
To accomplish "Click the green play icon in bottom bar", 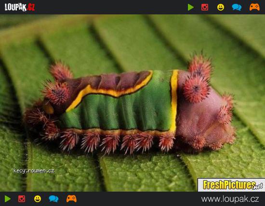I will (8, 199).
